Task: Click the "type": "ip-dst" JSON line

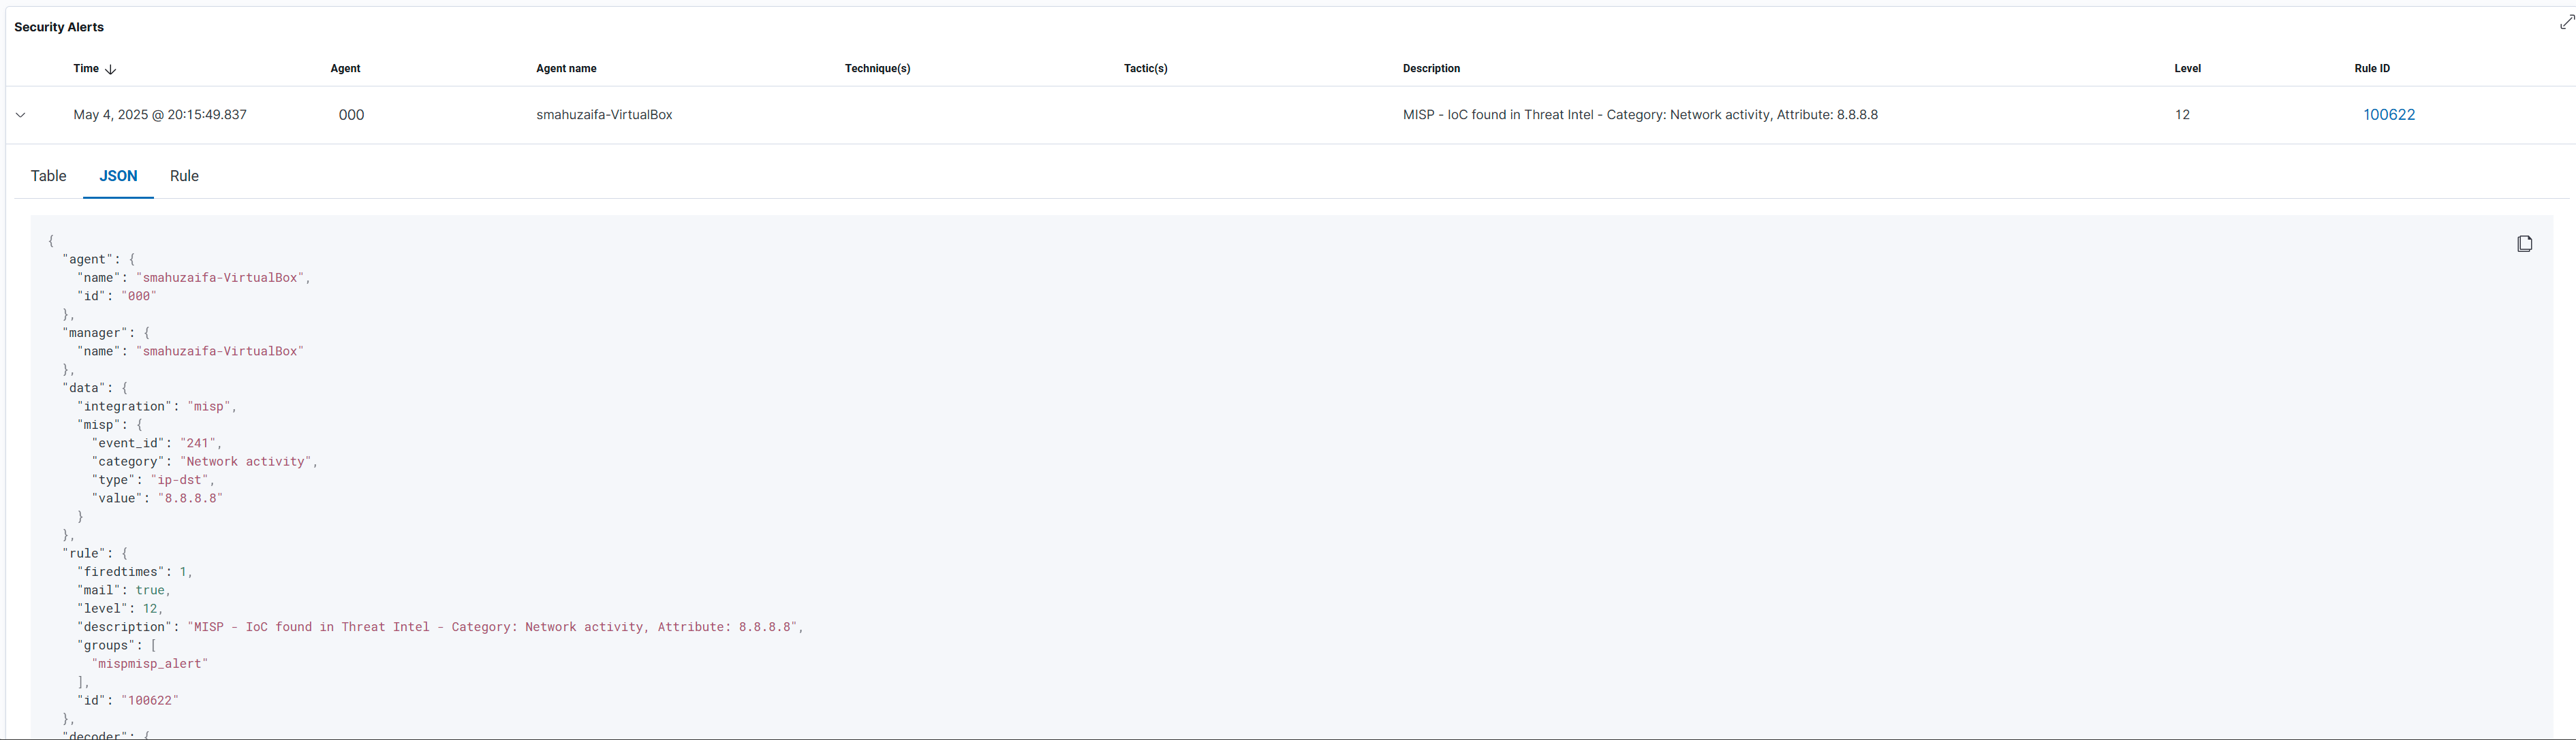Action: pyautogui.click(x=153, y=481)
